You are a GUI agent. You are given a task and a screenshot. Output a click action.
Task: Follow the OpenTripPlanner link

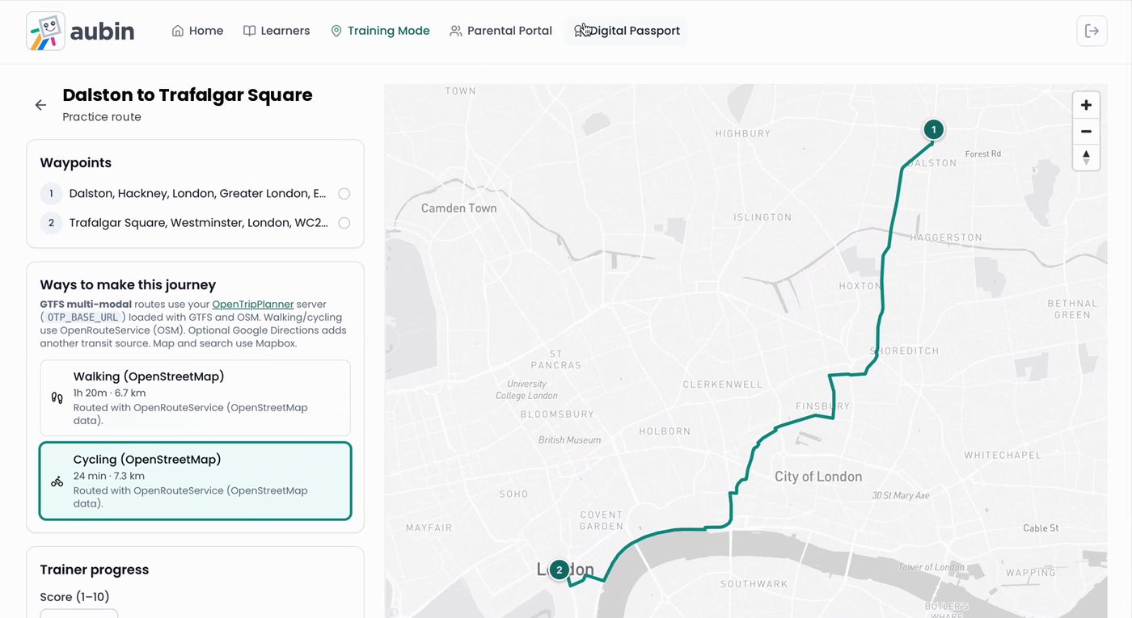click(253, 304)
